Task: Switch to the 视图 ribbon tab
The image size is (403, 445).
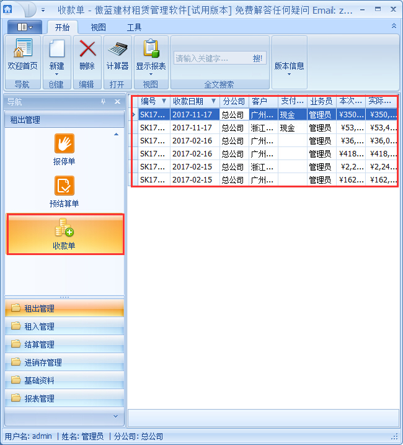Action: tap(98, 27)
